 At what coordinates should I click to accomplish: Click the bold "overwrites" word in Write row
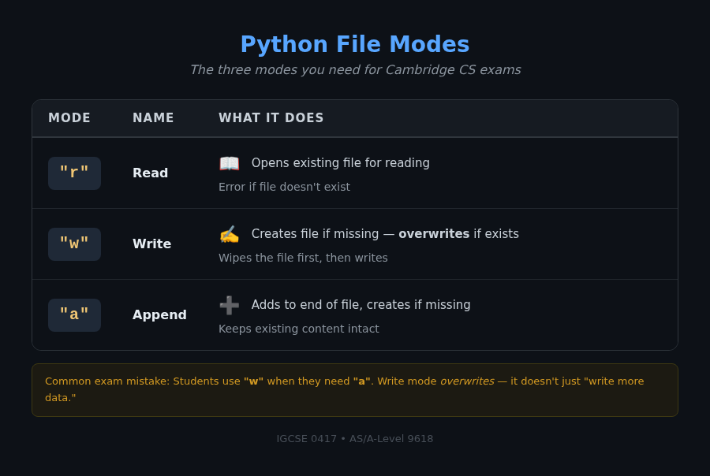point(434,234)
